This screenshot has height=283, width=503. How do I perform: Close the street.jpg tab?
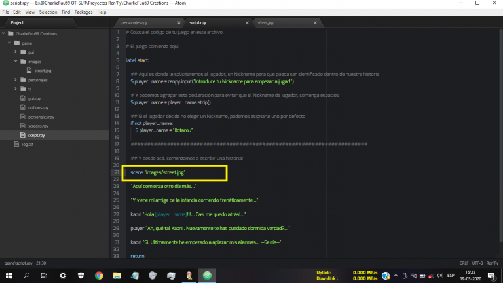point(315,22)
